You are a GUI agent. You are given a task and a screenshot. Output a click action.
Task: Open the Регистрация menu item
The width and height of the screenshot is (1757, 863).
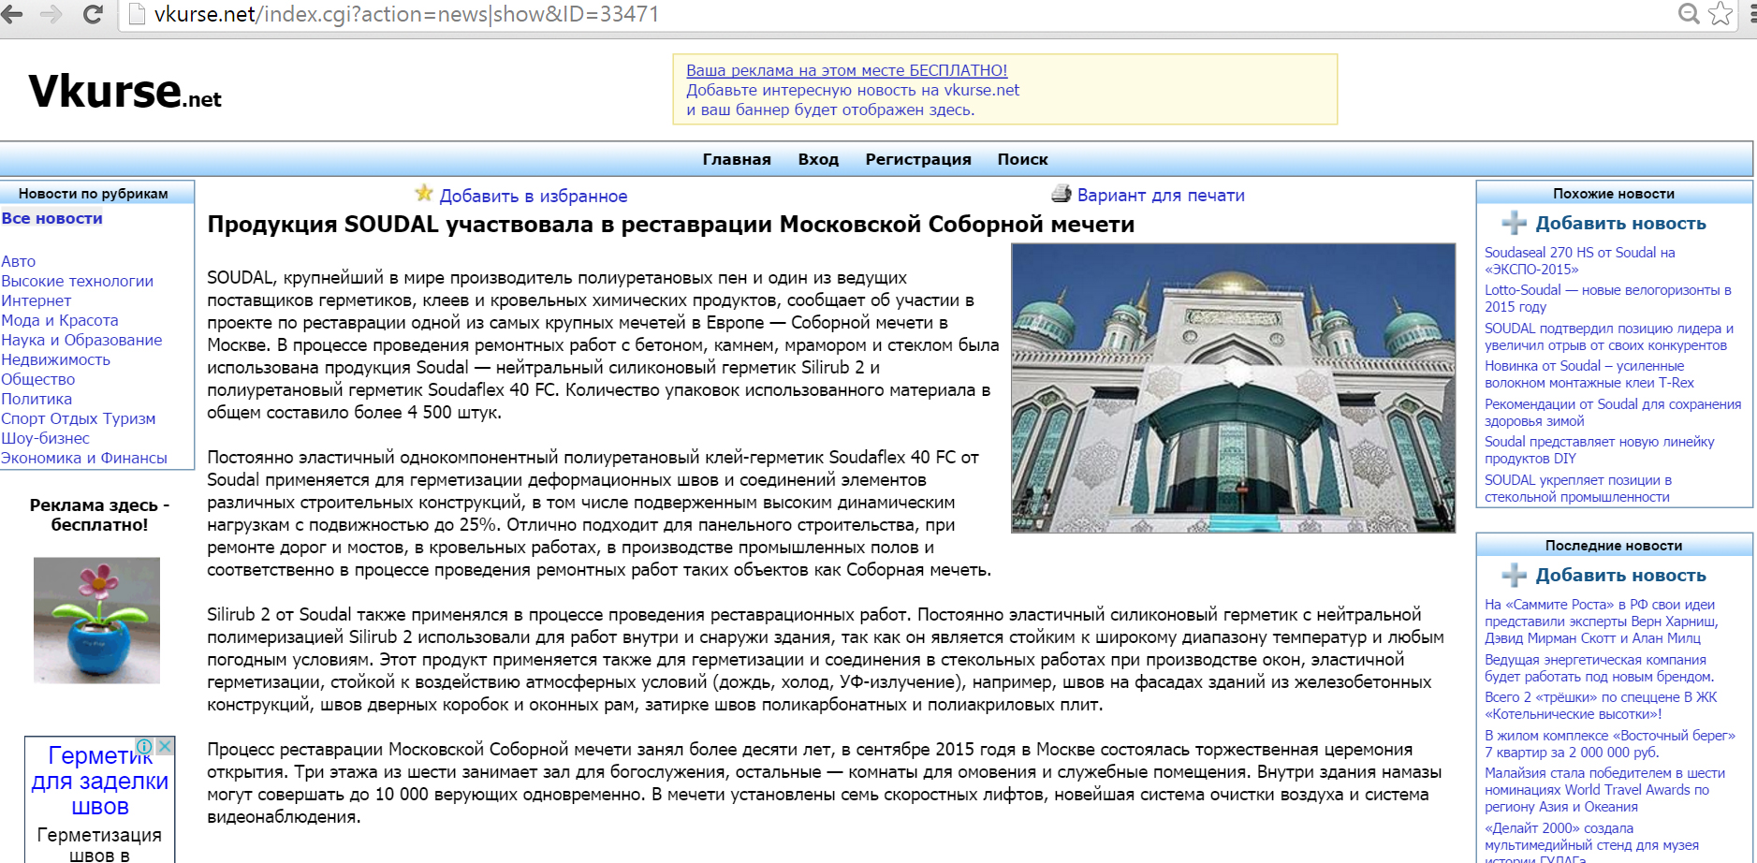[917, 159]
